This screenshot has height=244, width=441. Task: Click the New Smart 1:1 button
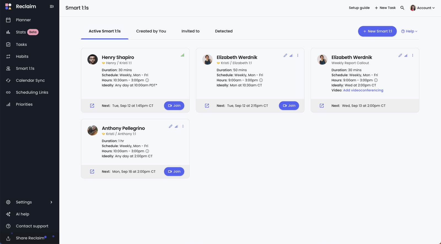pyautogui.click(x=377, y=31)
